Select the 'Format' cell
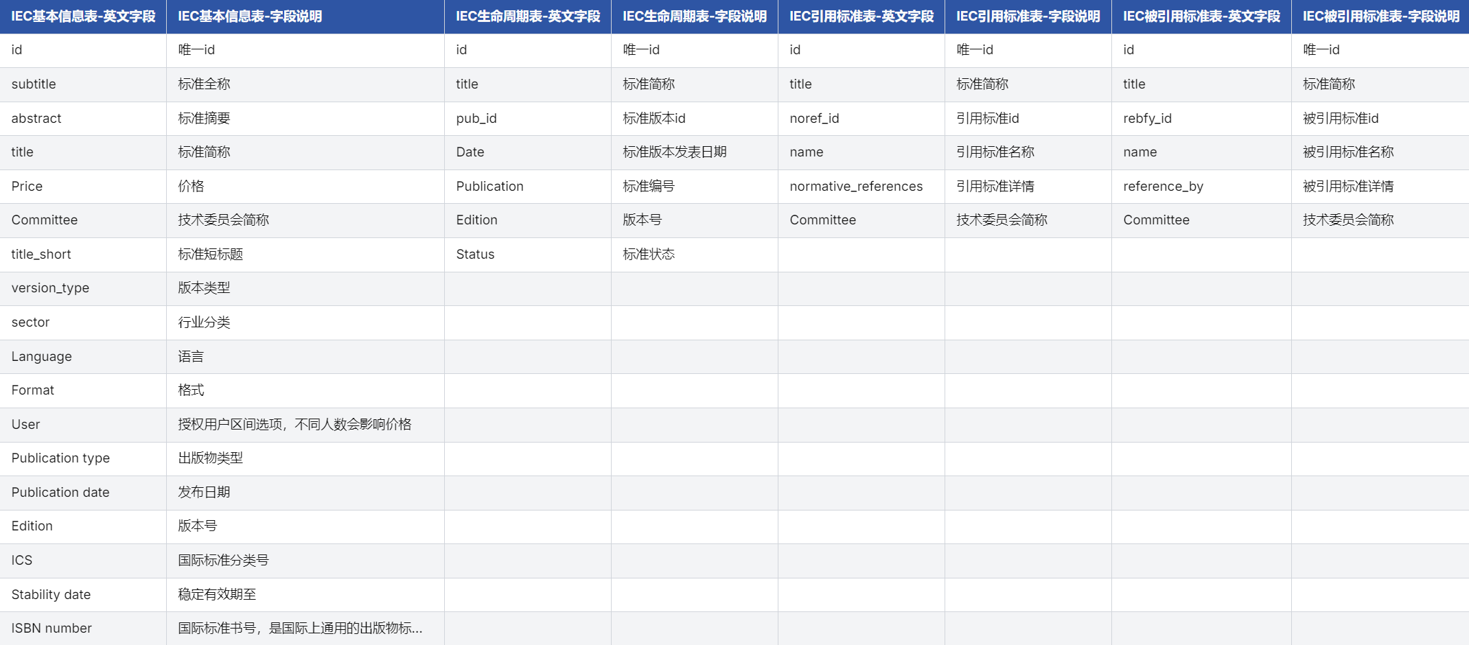 pos(83,390)
